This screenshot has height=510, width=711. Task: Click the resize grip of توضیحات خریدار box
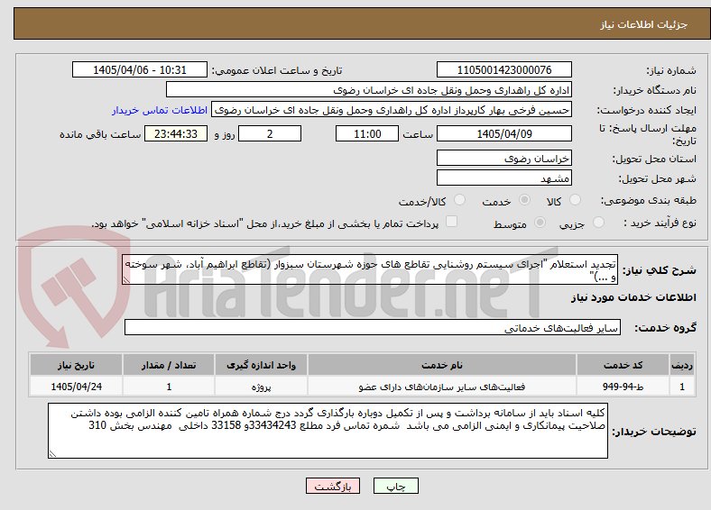(x=52, y=453)
